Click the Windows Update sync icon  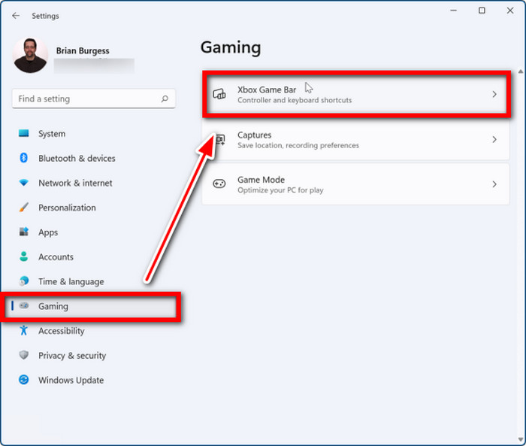click(23, 380)
